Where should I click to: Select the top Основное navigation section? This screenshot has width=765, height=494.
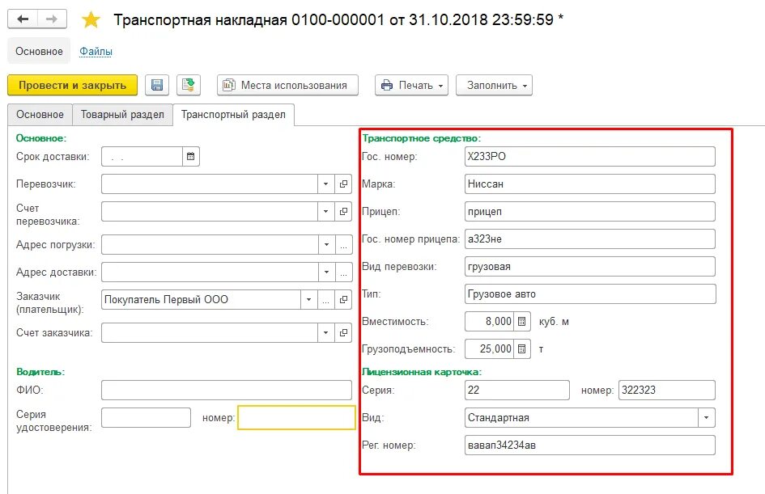point(39,51)
